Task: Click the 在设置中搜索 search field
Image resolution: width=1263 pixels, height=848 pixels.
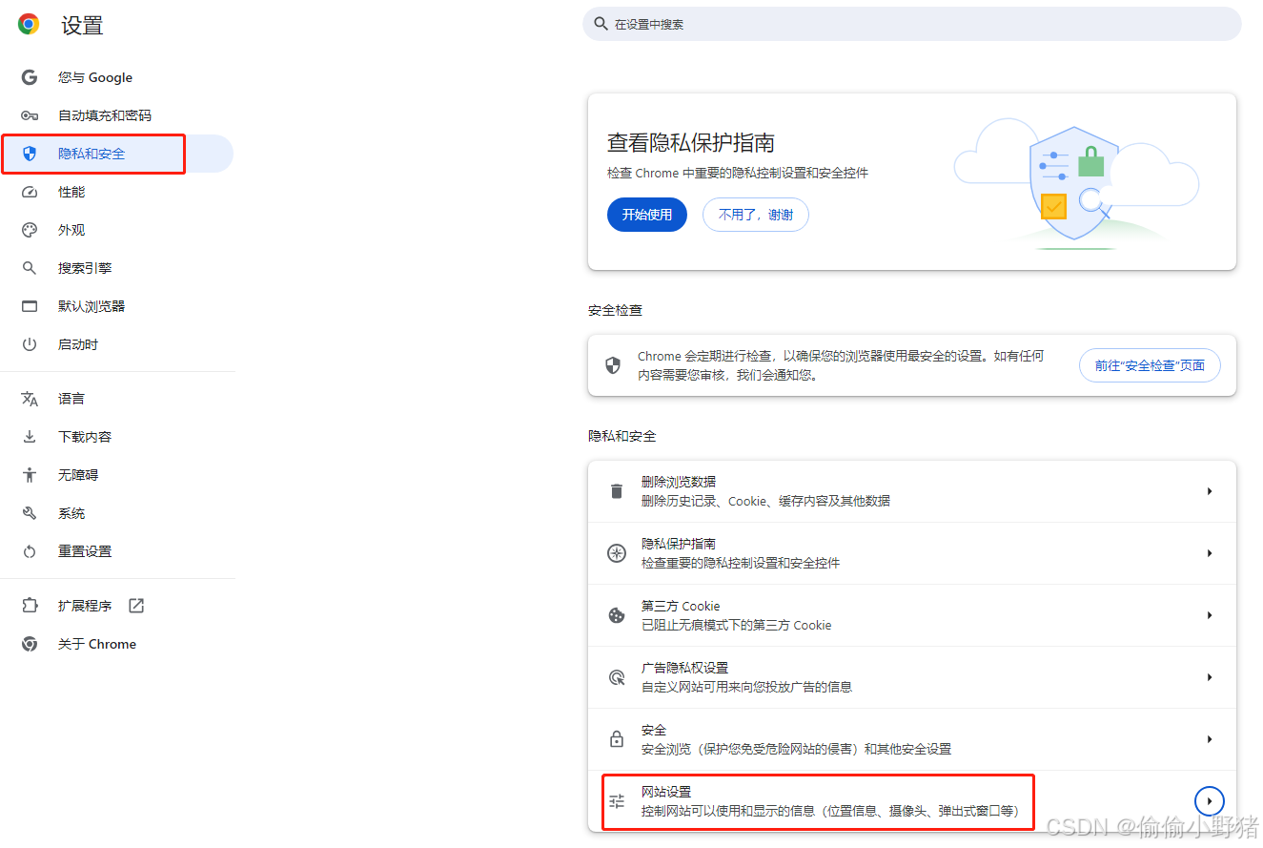Action: [x=912, y=24]
